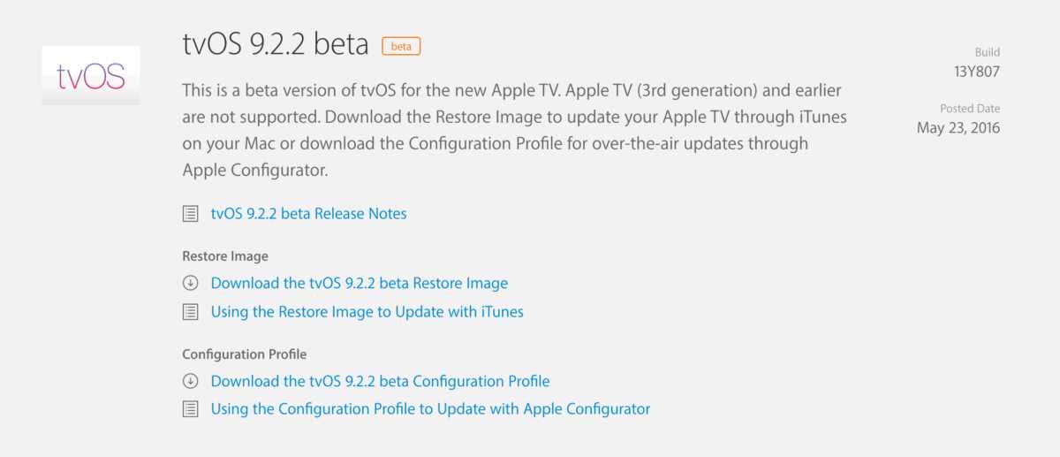1060x457 pixels.
Task: Click the download icon for Restore Image
Action: click(x=190, y=284)
